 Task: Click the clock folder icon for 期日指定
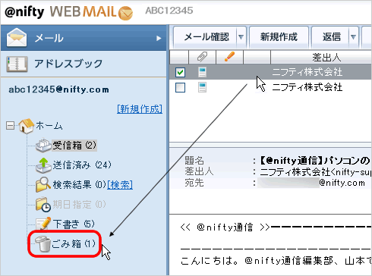(x=43, y=204)
